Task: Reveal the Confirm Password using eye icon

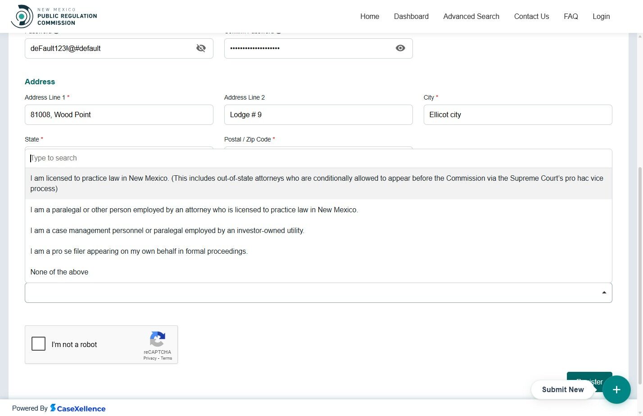Action: pyautogui.click(x=400, y=48)
